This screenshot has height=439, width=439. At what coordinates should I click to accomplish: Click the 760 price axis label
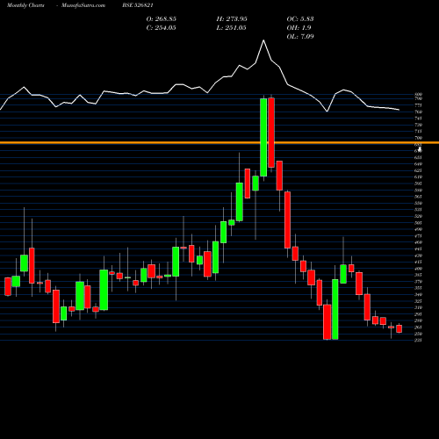(418, 112)
